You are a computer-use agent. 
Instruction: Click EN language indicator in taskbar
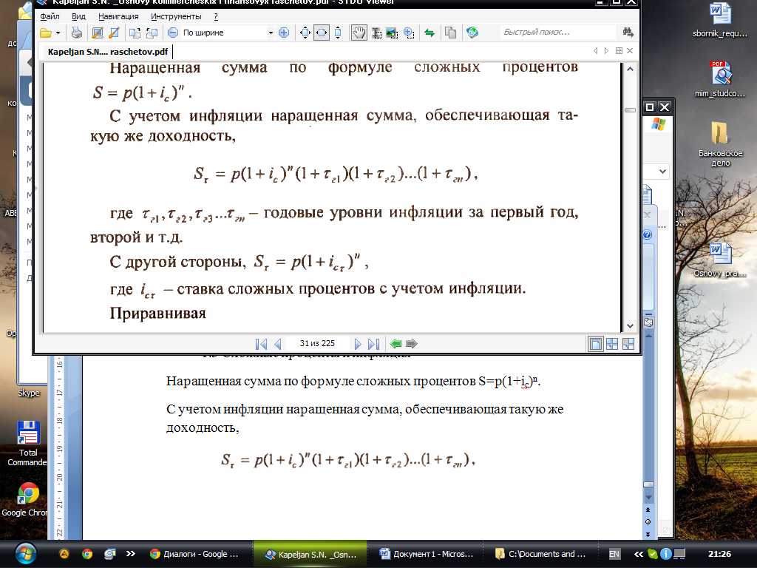[614, 554]
